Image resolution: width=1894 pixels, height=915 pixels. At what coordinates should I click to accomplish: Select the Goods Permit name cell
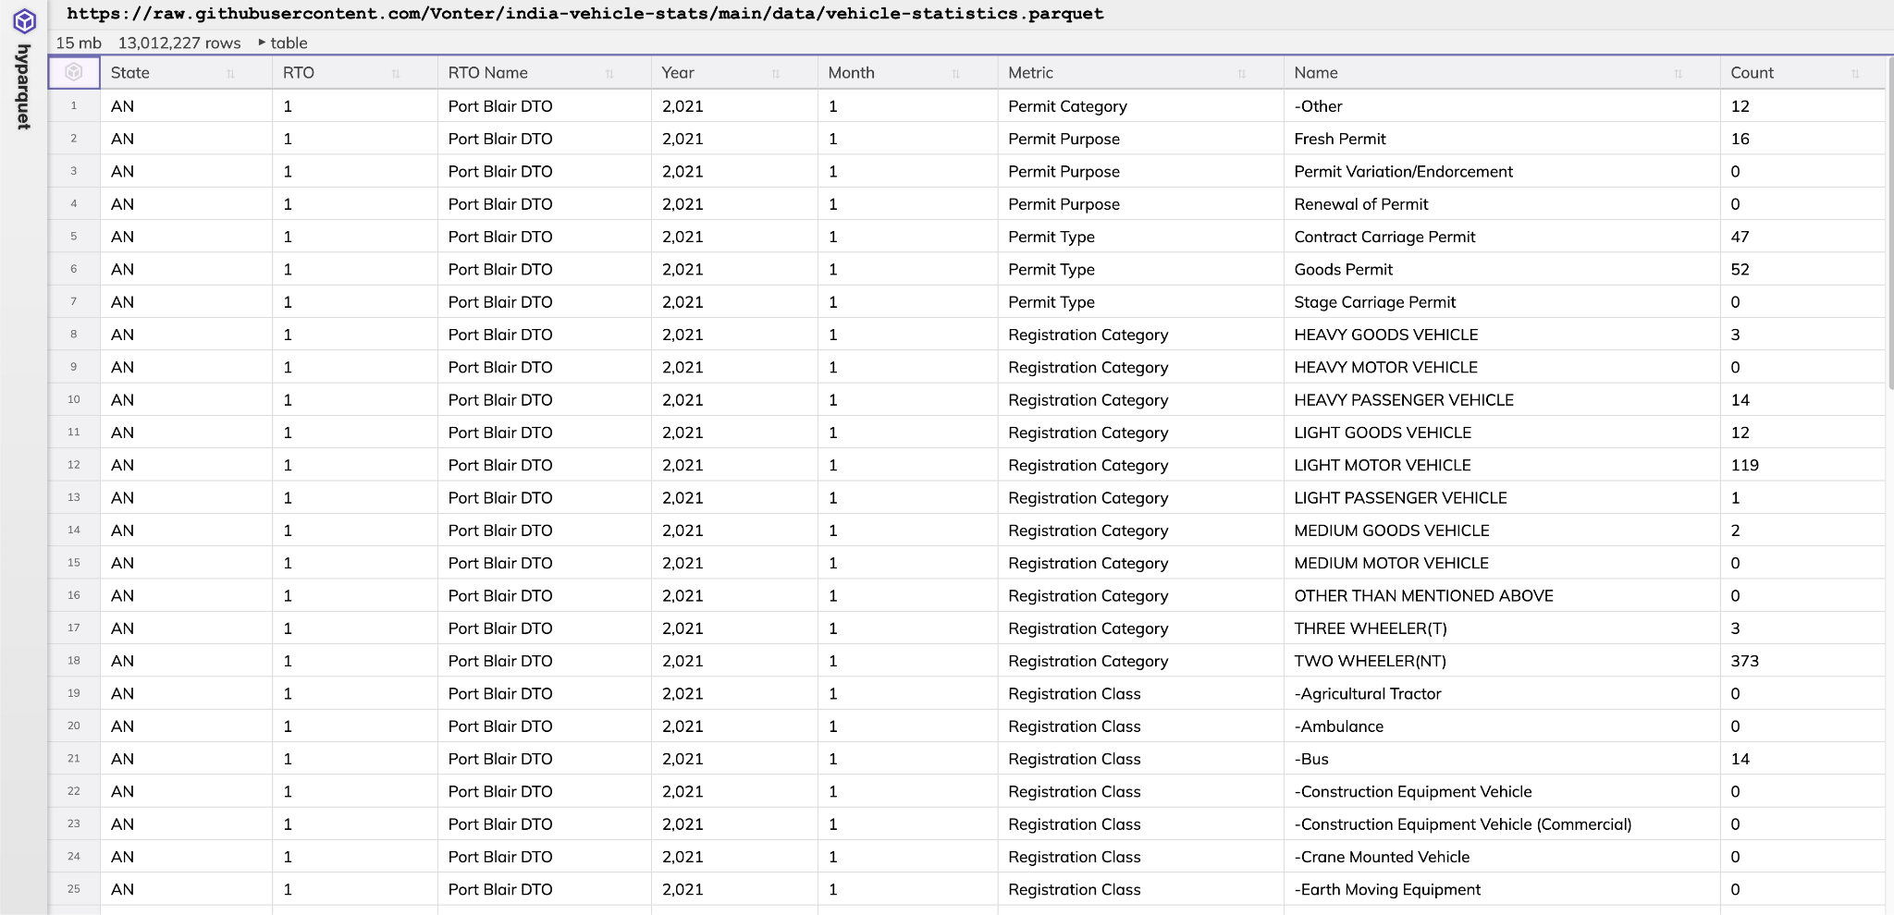(1343, 269)
